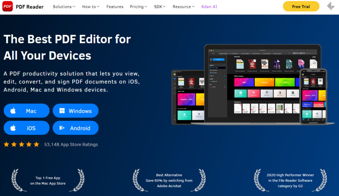Click the gray diamond icon beside Free Trial
Screen dimensions: 339x196
[331, 6]
